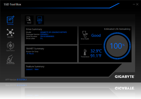The height and width of the screenshot is (99, 141).
Task: Select the SSD 1 drive icon
Action: (40, 20)
